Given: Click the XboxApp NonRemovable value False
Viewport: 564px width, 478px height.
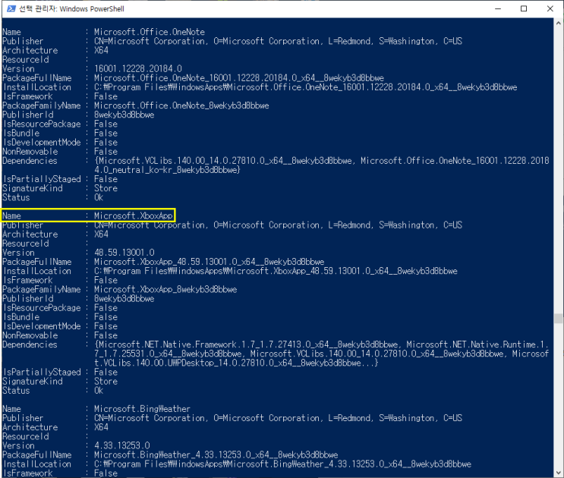Looking at the screenshot, I should [106, 335].
